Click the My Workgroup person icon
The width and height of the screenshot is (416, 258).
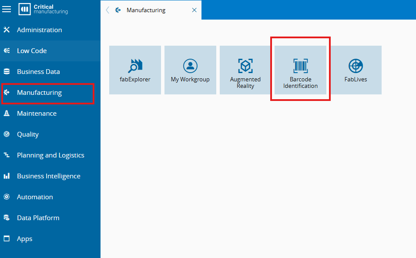click(190, 66)
